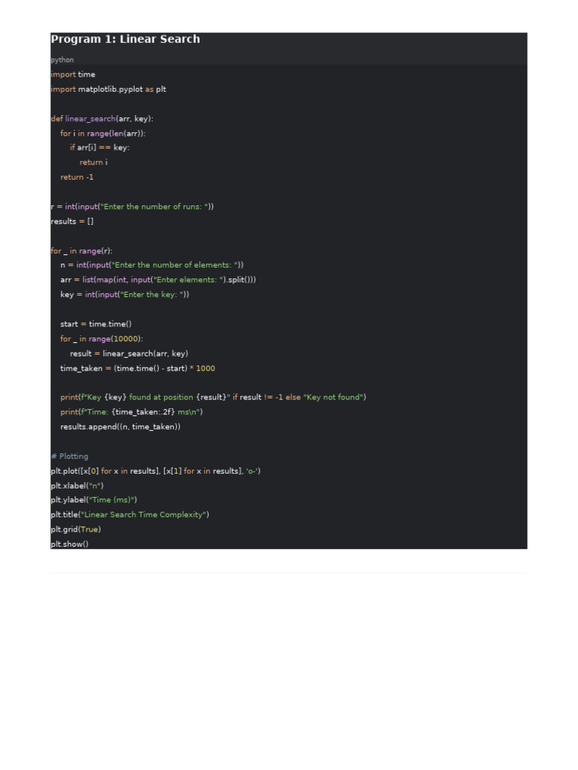Click the 'import time' line
The height and width of the screenshot is (770, 578).
(73, 74)
